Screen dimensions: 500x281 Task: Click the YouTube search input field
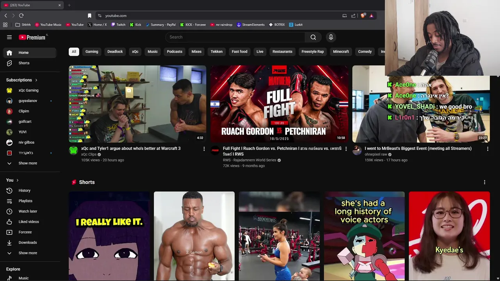[x=235, y=37]
